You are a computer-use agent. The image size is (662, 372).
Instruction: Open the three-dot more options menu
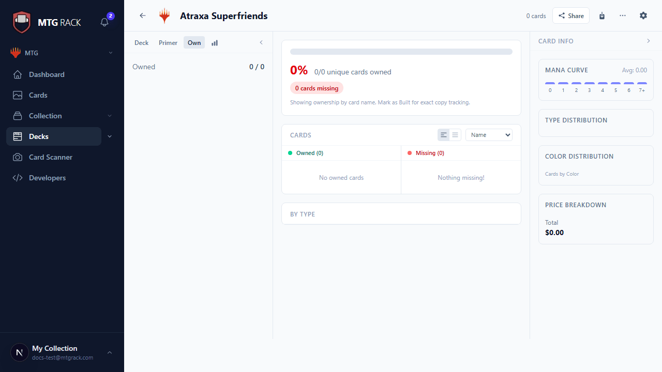coord(623,16)
